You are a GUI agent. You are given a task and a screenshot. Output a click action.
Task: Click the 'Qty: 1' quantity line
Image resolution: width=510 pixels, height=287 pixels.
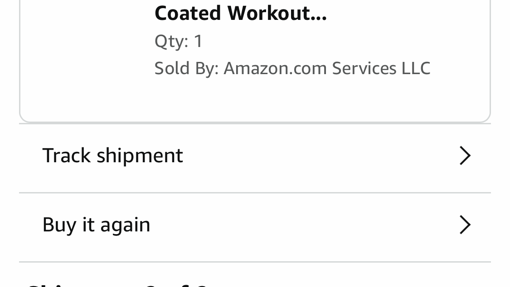pos(178,41)
